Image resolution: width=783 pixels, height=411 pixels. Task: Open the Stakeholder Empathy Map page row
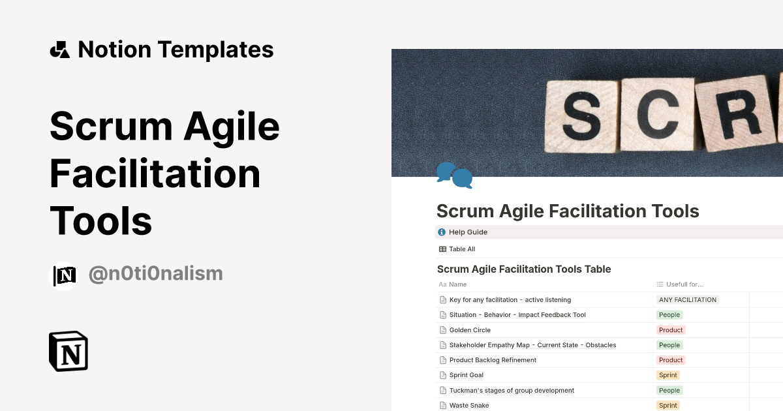coord(532,345)
